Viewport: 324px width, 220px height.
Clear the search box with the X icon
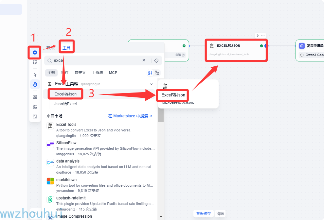pos(144,60)
